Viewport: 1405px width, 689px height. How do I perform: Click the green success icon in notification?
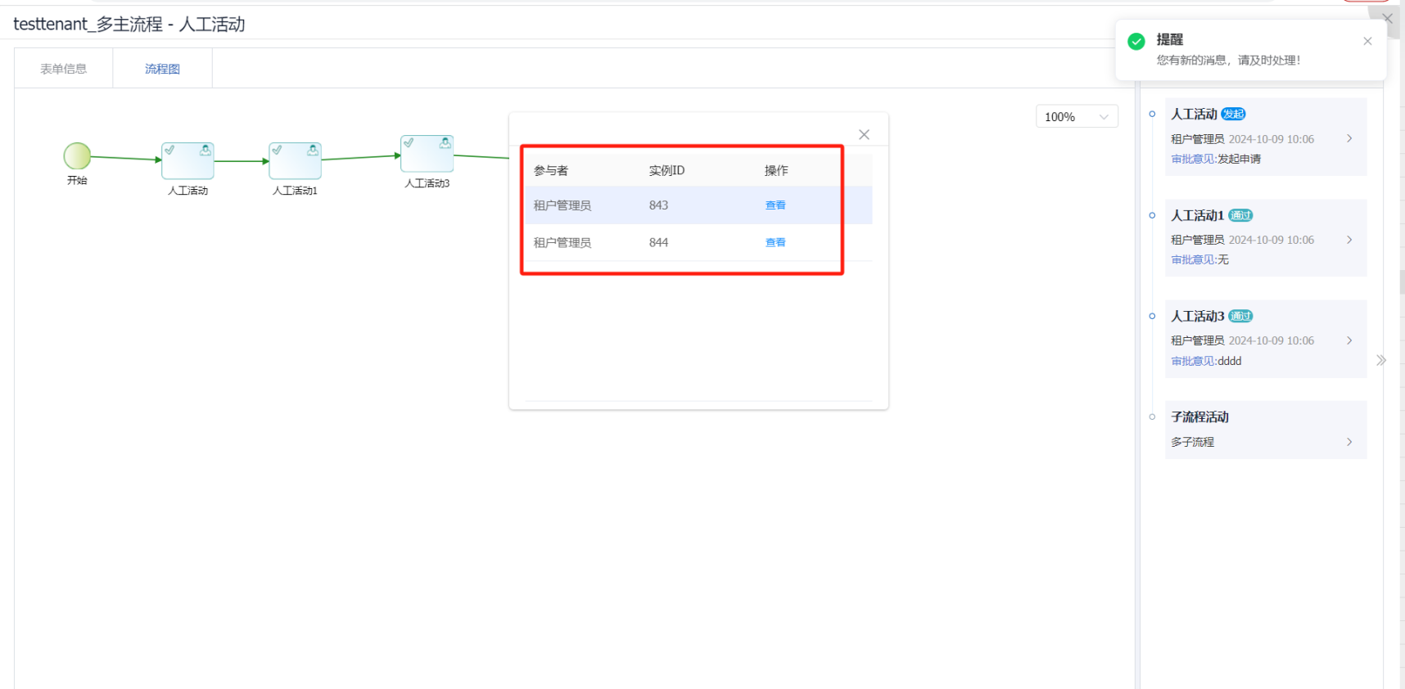click(1136, 42)
